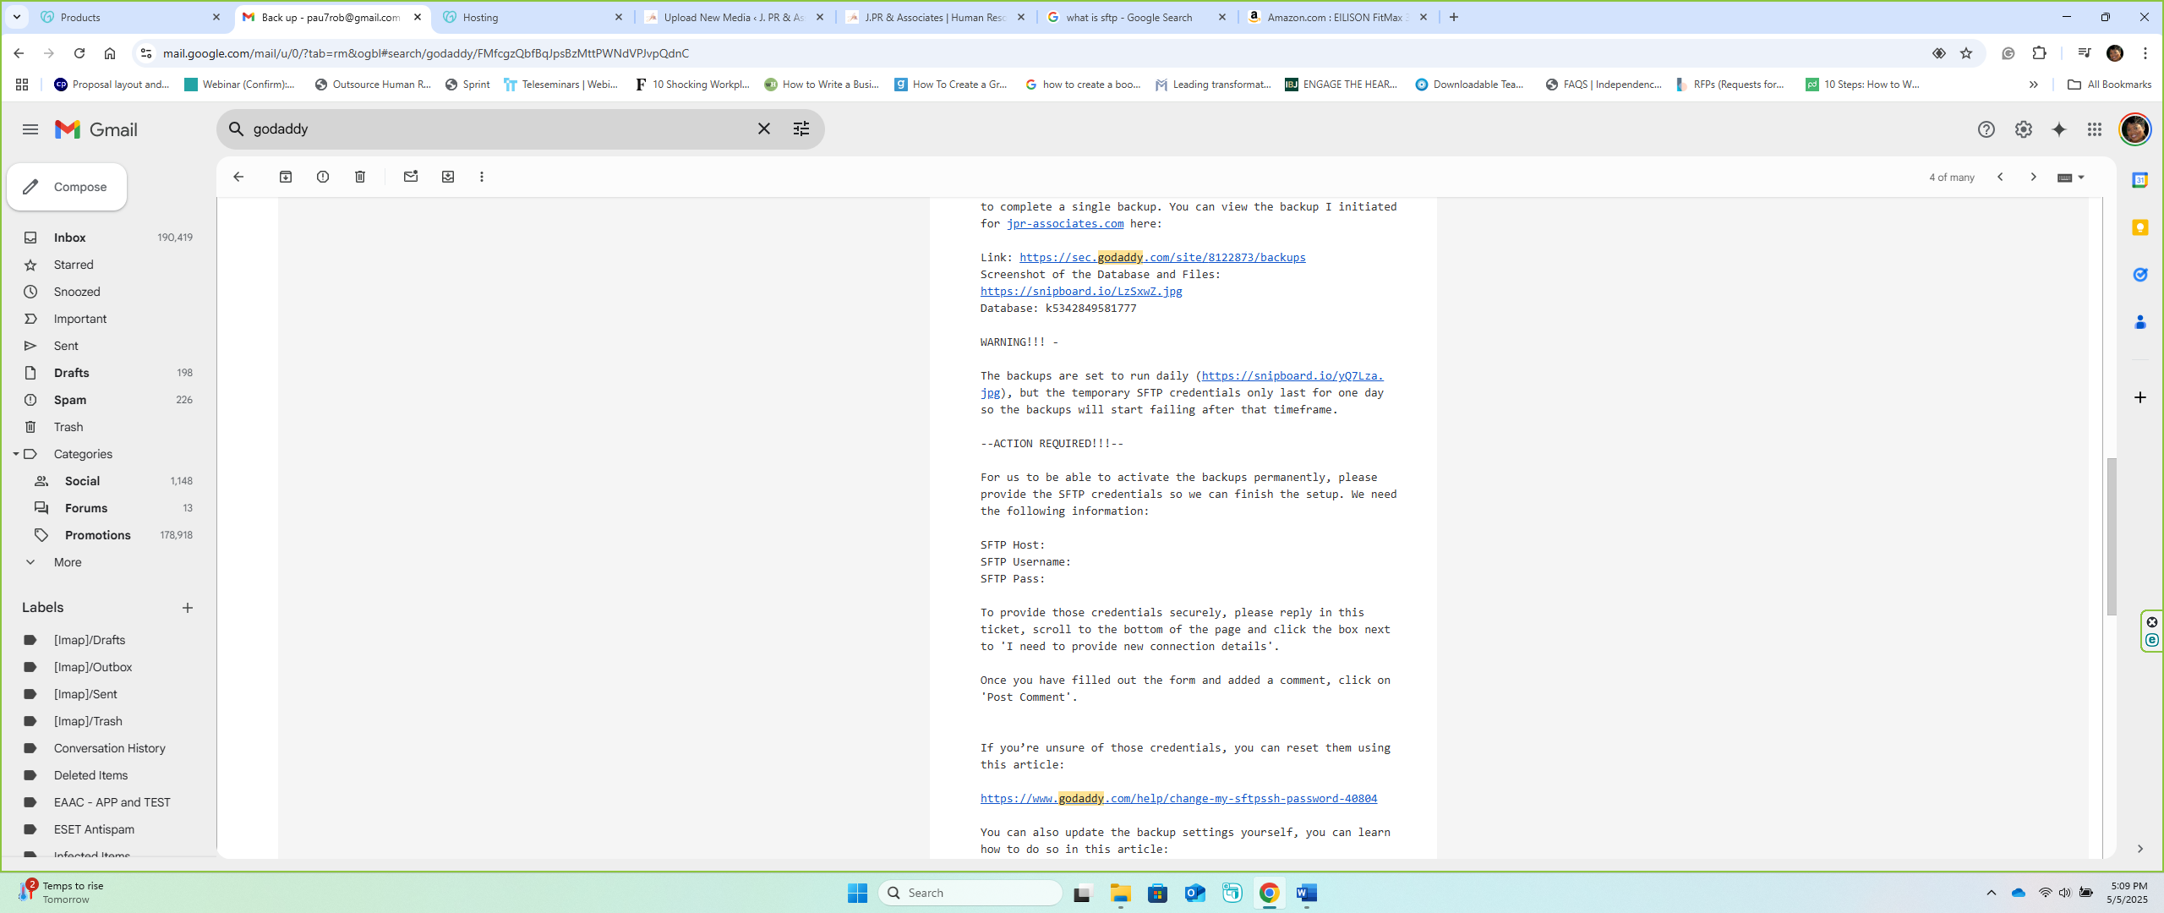2164x913 pixels.
Task: Open Gmail main menu hamburger icon
Action: 30,129
